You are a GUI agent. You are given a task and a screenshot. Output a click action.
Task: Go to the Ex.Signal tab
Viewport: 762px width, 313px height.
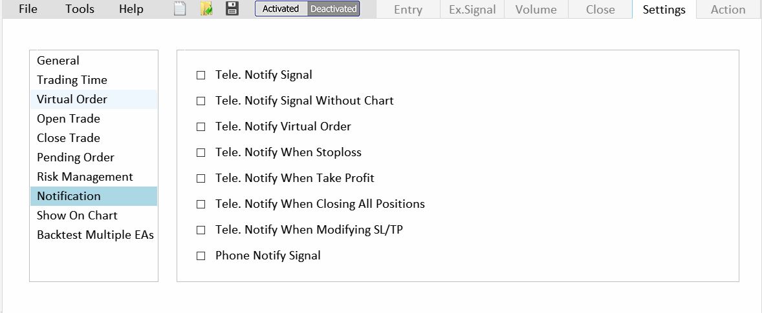(x=472, y=10)
